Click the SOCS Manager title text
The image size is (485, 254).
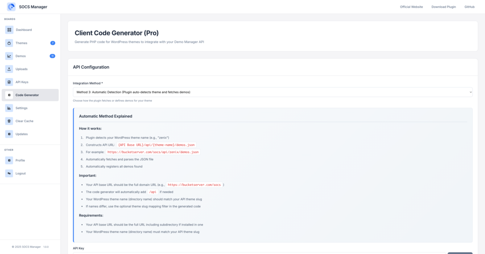point(33,7)
